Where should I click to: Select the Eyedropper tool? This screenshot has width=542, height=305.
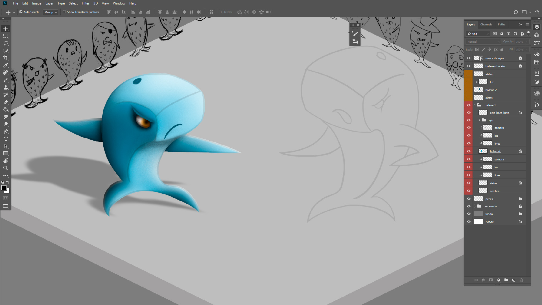tap(6, 65)
